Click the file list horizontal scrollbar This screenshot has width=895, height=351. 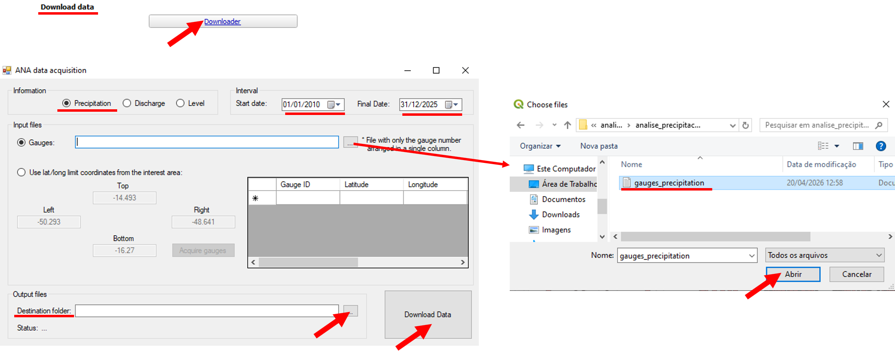click(x=716, y=236)
